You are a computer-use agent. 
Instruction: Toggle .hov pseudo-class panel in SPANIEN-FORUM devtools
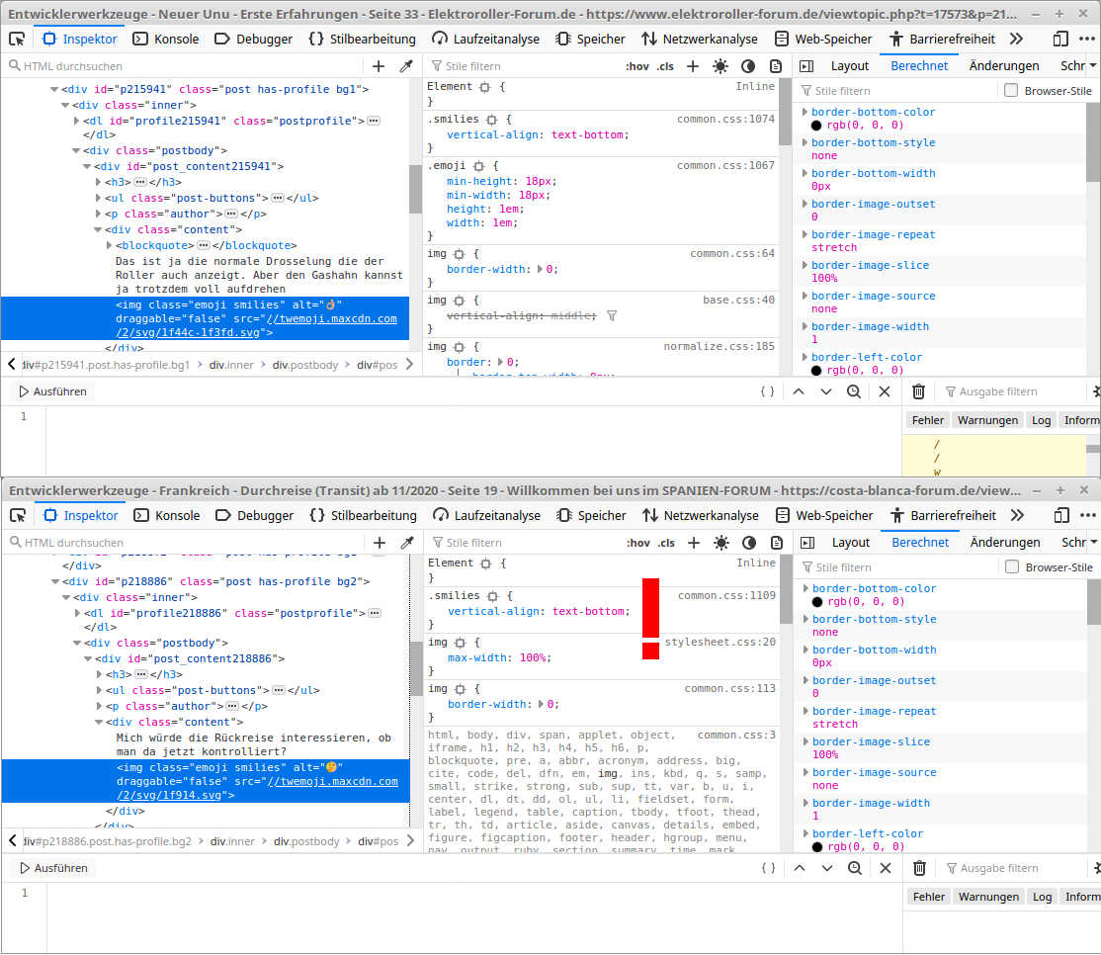click(x=638, y=543)
